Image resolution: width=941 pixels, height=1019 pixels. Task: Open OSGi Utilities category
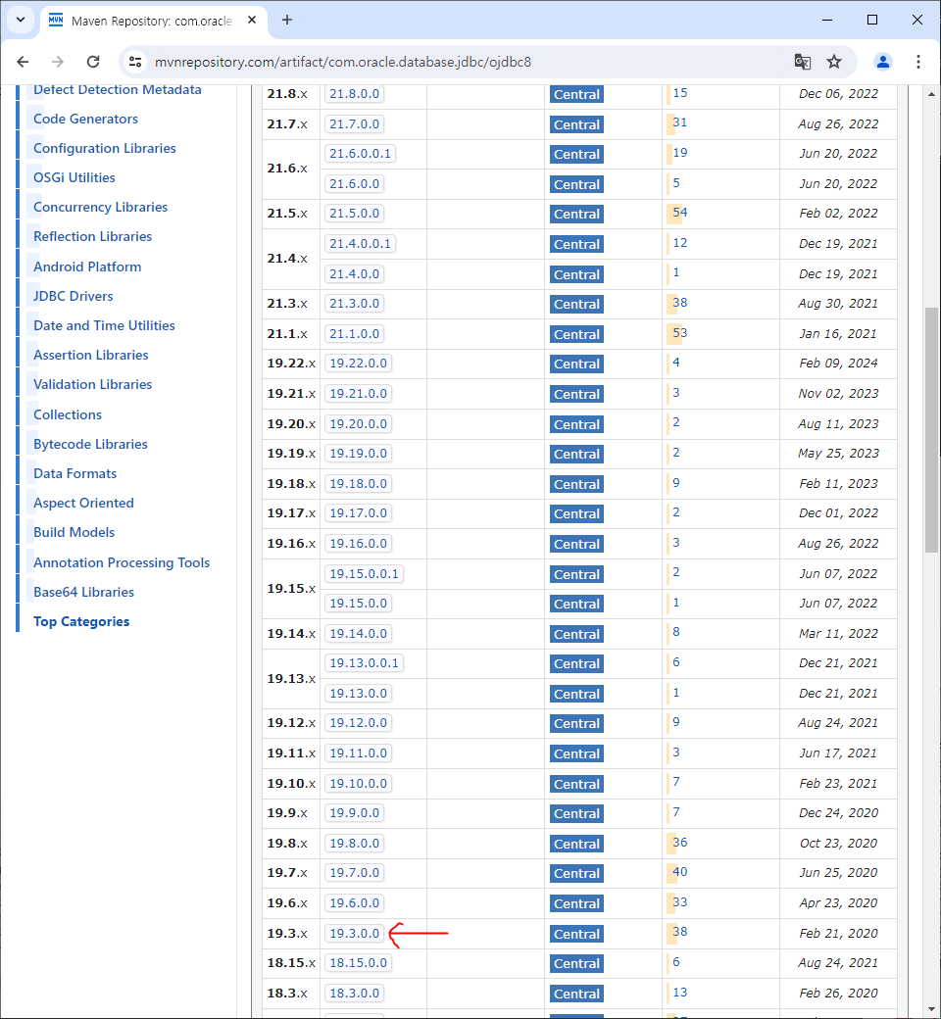(74, 177)
